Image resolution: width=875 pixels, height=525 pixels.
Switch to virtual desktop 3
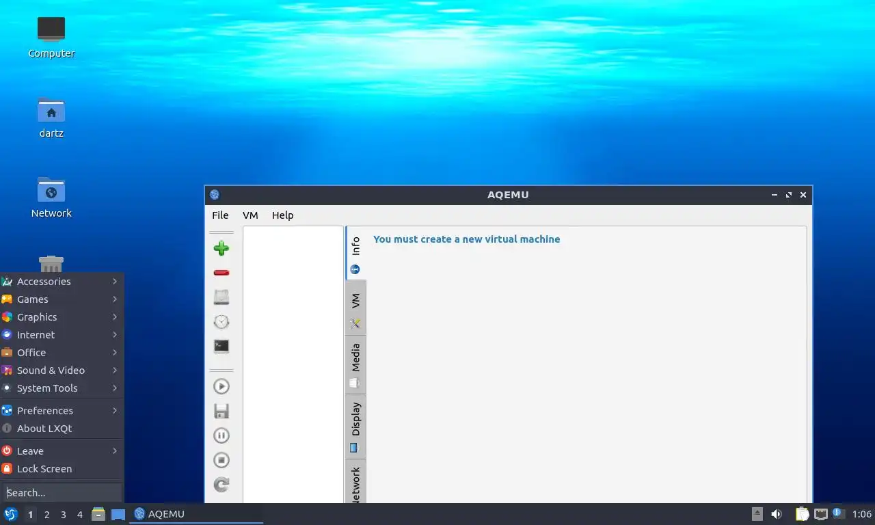(63, 515)
